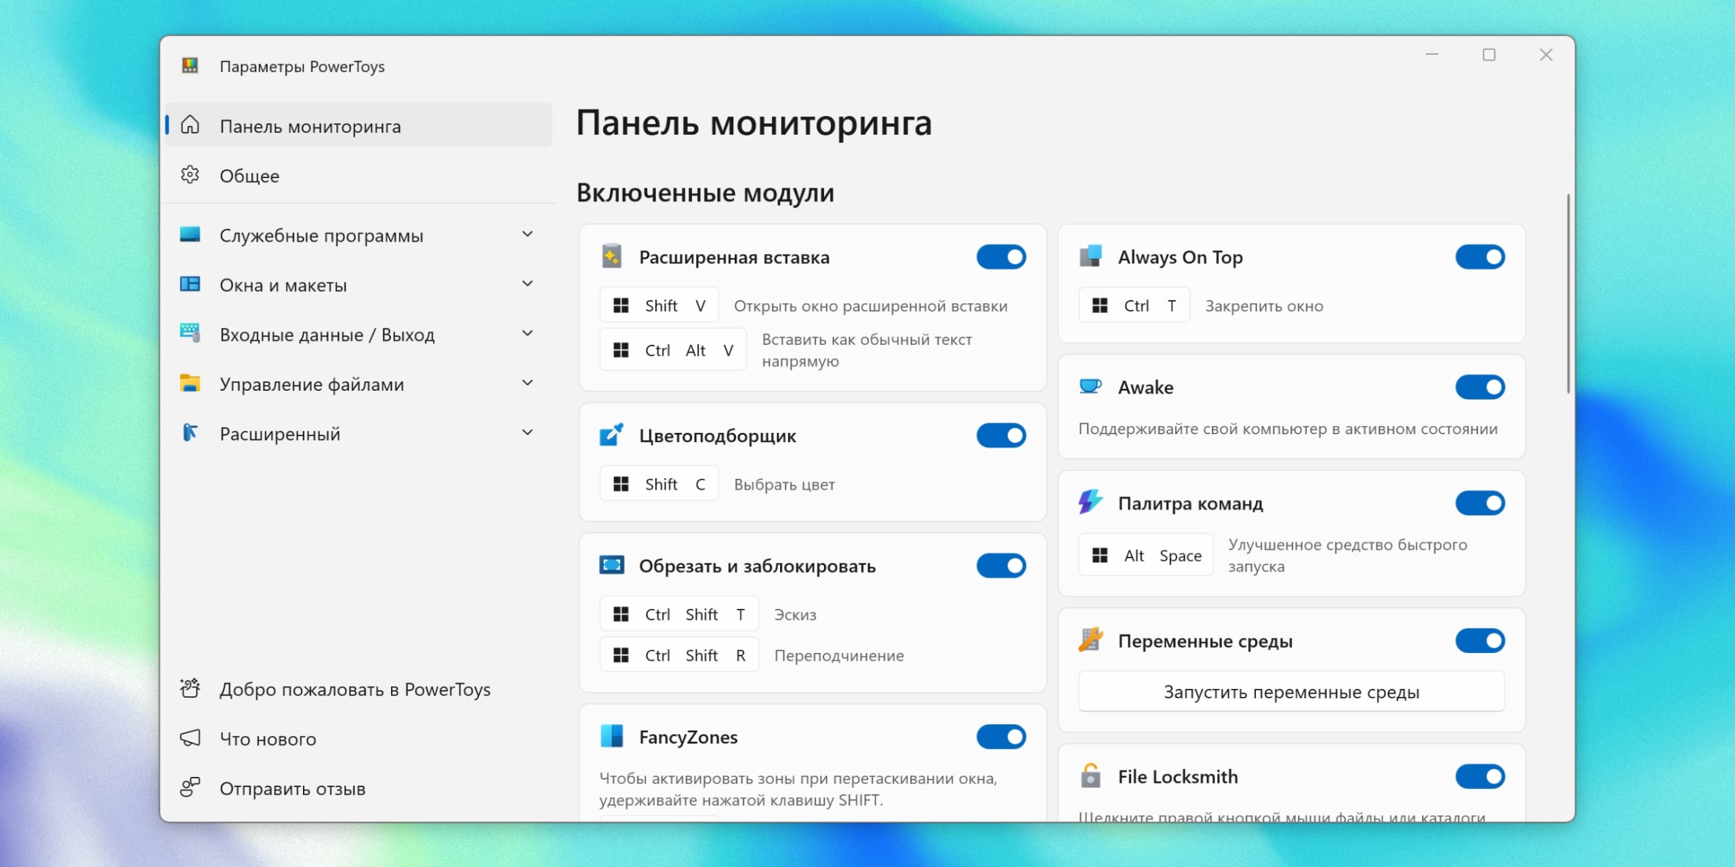Click Включенные модули heading

pos(705,193)
